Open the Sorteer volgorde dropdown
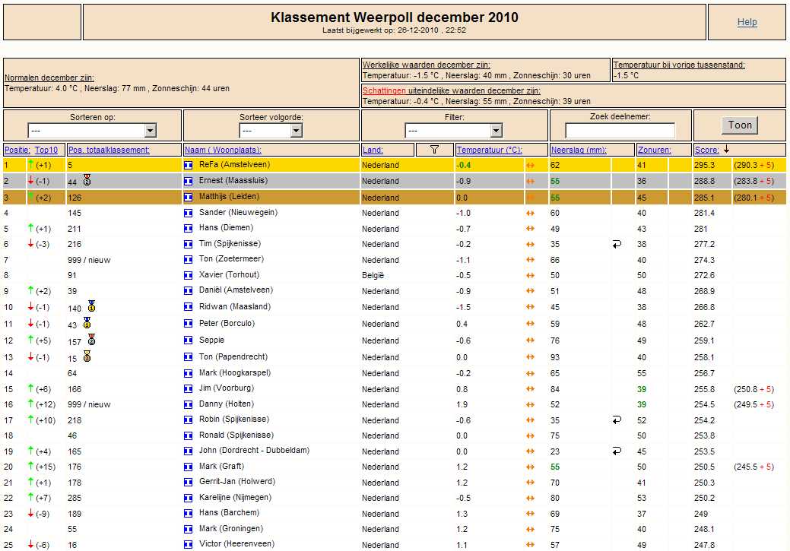 (x=271, y=131)
